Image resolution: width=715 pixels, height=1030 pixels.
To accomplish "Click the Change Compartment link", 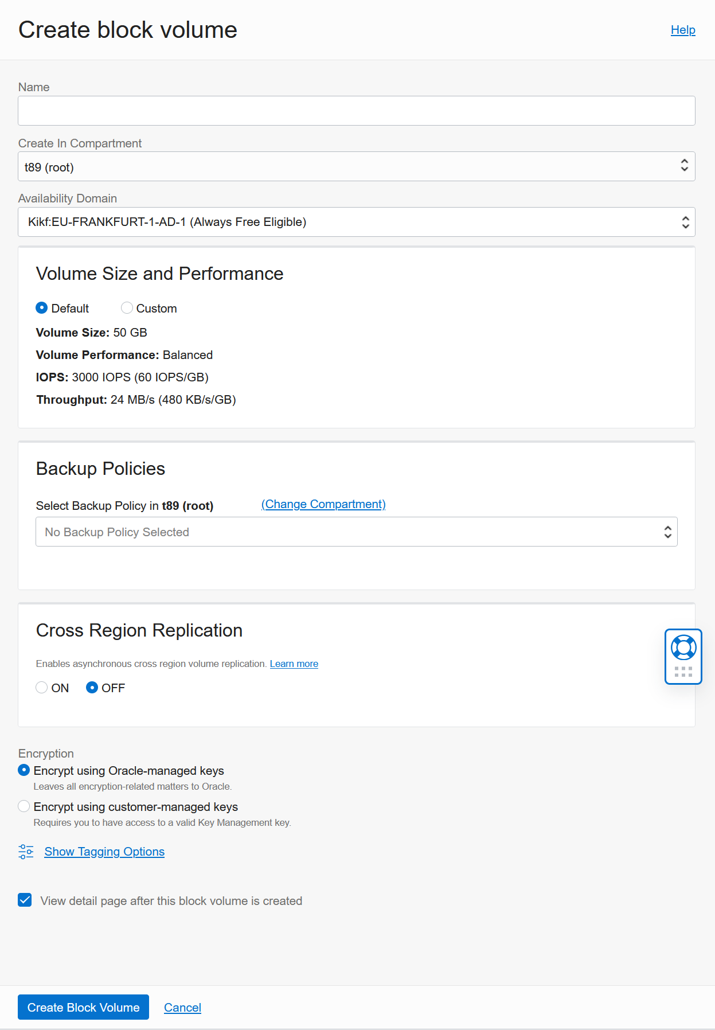I will pyautogui.click(x=323, y=504).
